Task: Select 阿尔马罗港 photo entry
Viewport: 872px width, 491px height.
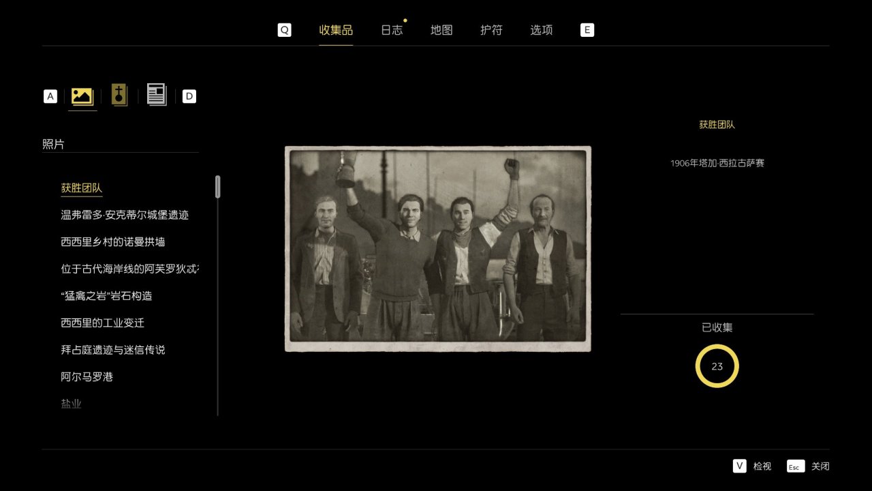Action: 87,376
